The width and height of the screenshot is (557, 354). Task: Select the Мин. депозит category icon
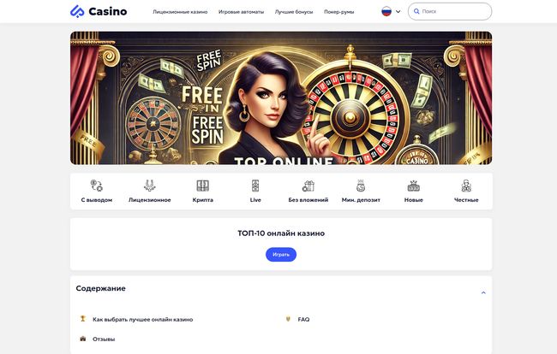[361, 186]
